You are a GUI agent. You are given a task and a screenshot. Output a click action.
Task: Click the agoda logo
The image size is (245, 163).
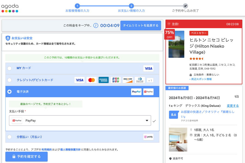pyautogui.click(x=10, y=8)
